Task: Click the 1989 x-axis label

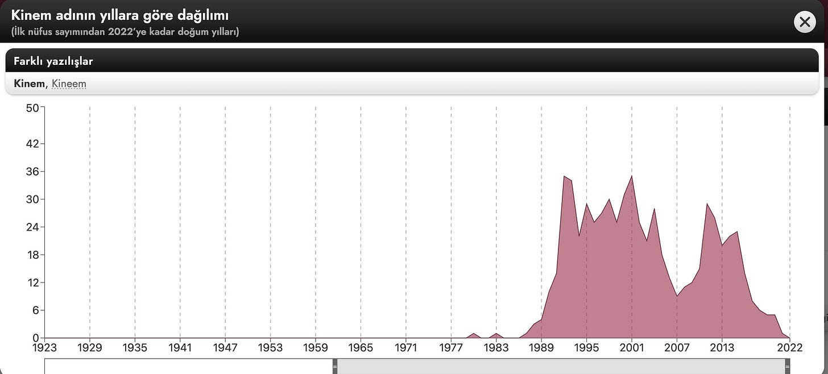Action: tap(541, 347)
